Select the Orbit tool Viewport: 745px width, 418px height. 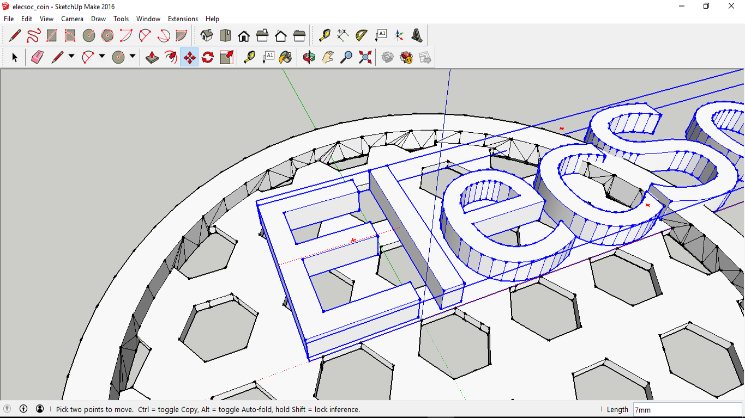[x=309, y=57]
